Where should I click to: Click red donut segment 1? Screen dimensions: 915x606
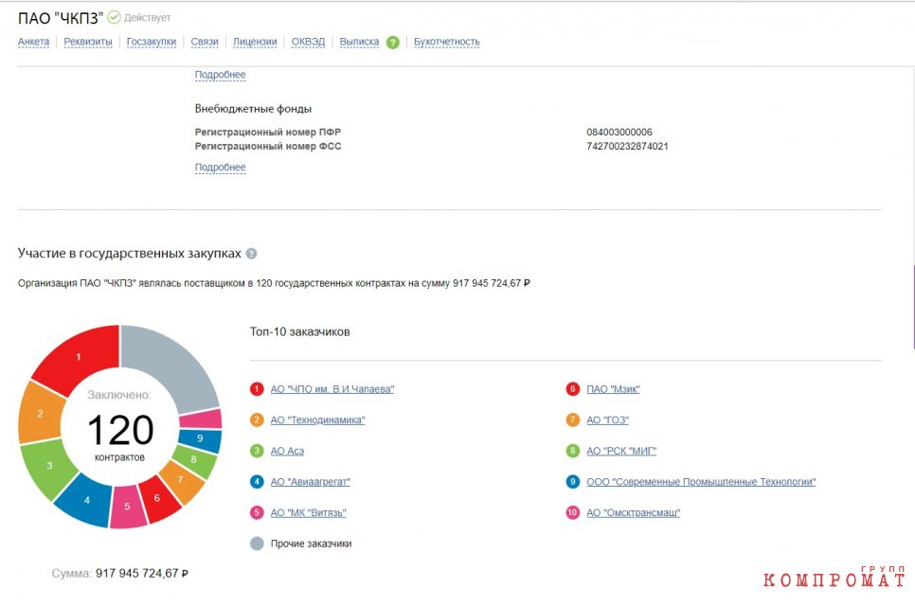79,356
